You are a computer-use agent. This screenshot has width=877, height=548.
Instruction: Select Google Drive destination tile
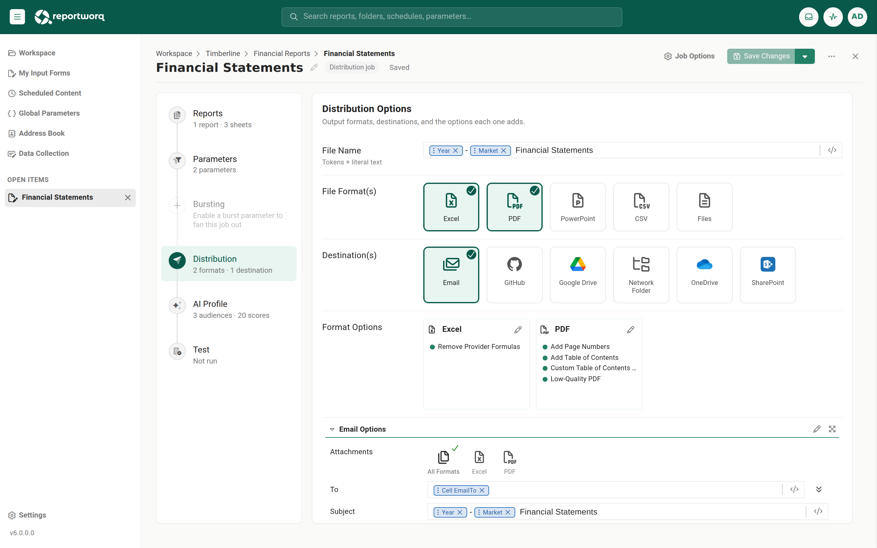tap(578, 275)
